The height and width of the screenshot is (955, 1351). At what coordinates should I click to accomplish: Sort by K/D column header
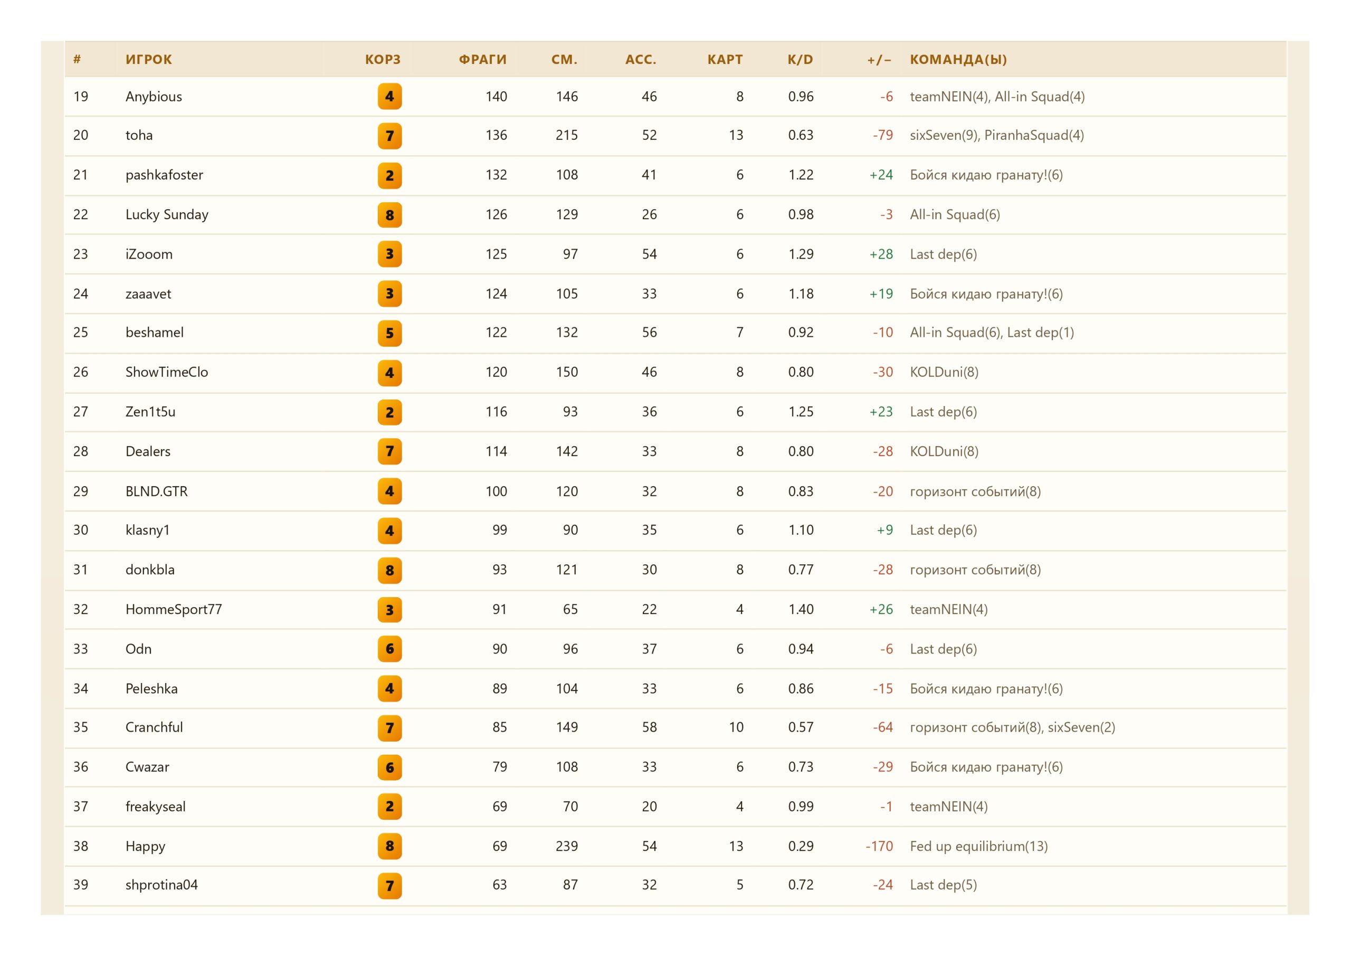(x=800, y=60)
